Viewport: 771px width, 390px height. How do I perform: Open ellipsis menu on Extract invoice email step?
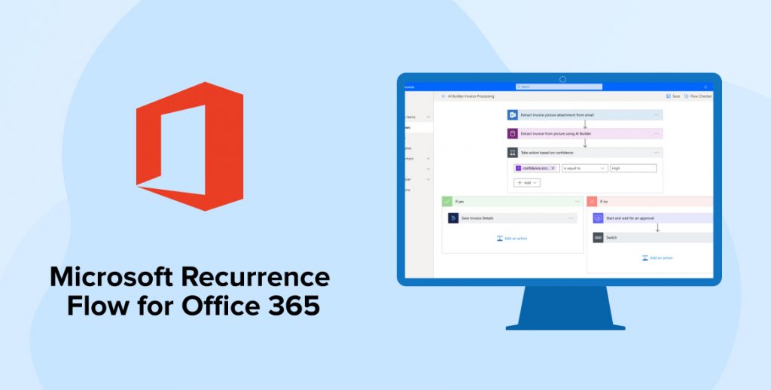657,115
